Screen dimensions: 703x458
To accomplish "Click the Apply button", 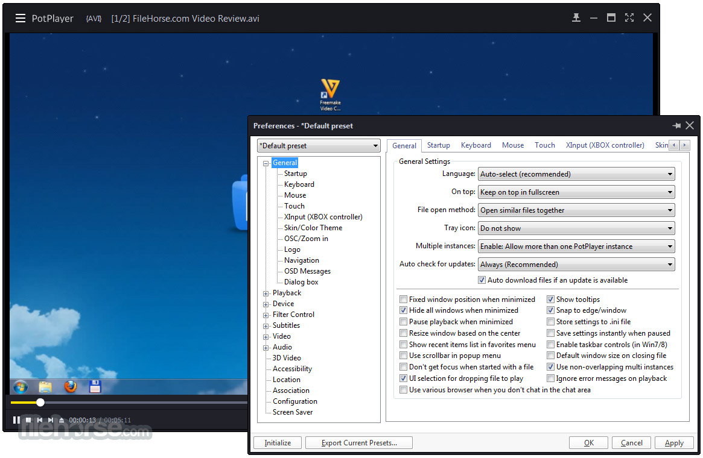I will coord(674,443).
